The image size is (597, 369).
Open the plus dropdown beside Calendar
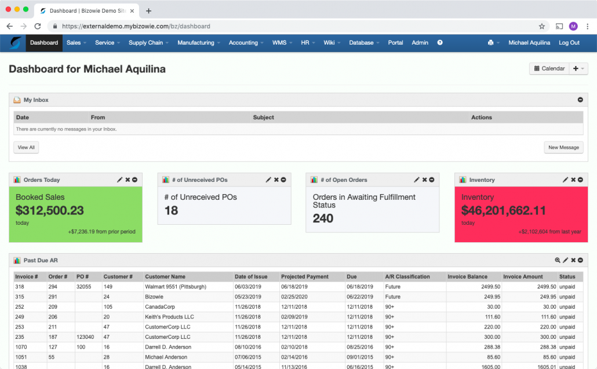click(x=578, y=68)
